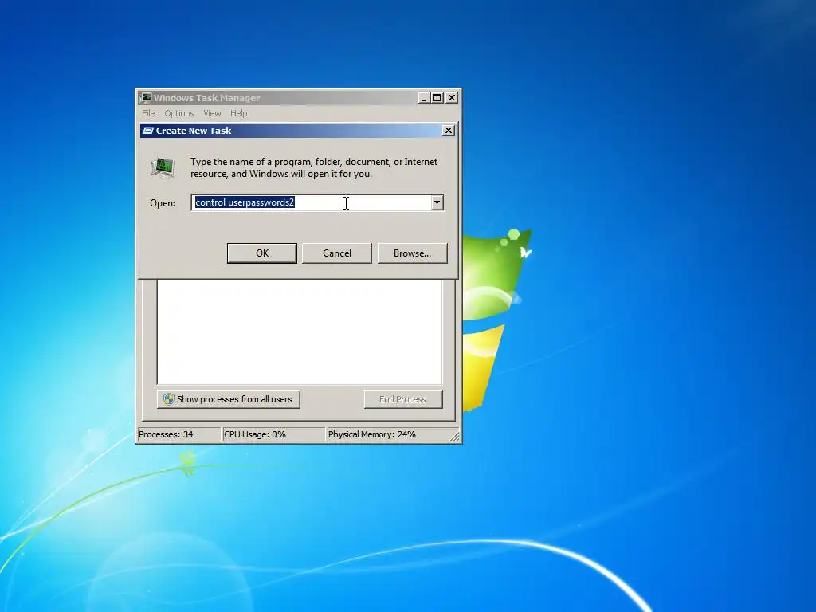This screenshot has width=816, height=612.
Task: Click Show processes from all users
Action: point(229,400)
